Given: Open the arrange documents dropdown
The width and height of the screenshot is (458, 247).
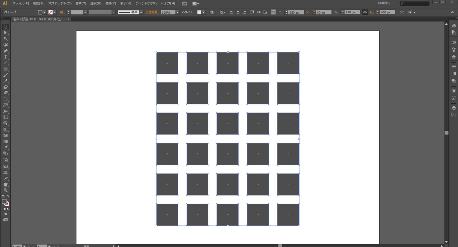Looking at the screenshot, I should [x=195, y=4].
